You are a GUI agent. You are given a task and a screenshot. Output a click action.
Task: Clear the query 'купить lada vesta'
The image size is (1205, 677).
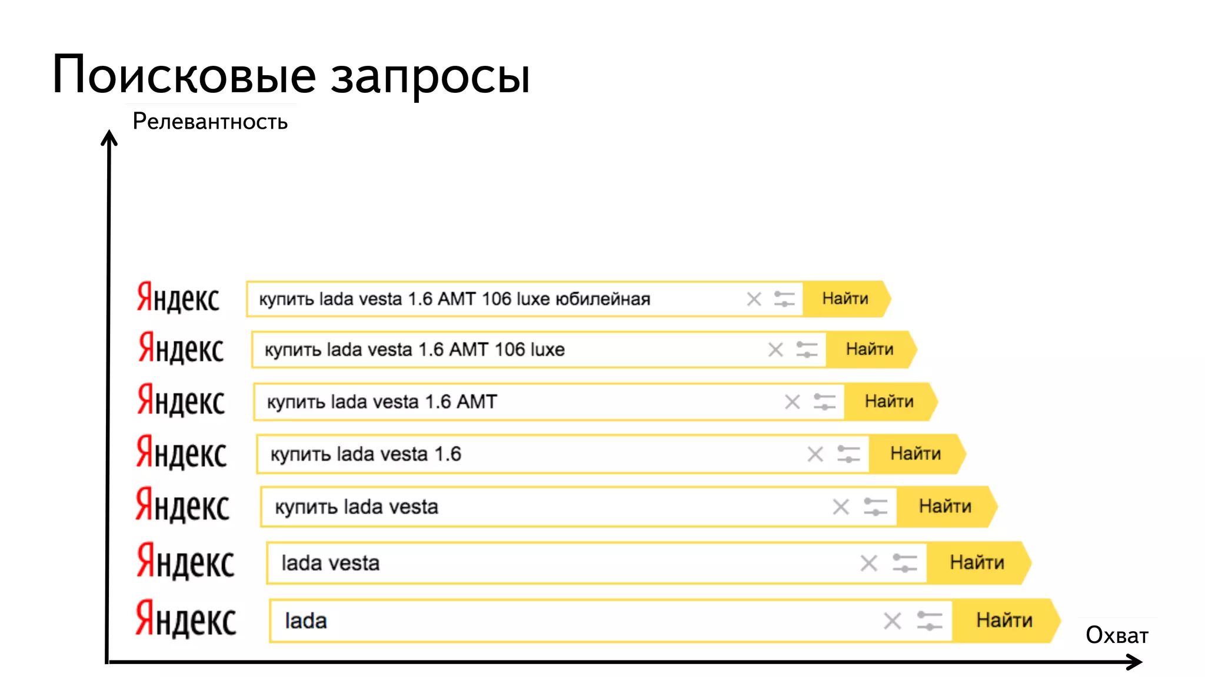click(841, 507)
